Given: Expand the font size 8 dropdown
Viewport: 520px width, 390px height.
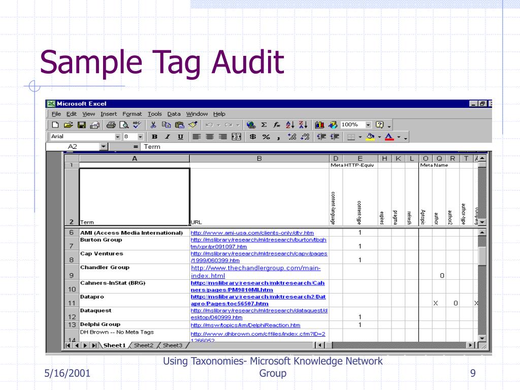Looking at the screenshot, I should 140,137.
